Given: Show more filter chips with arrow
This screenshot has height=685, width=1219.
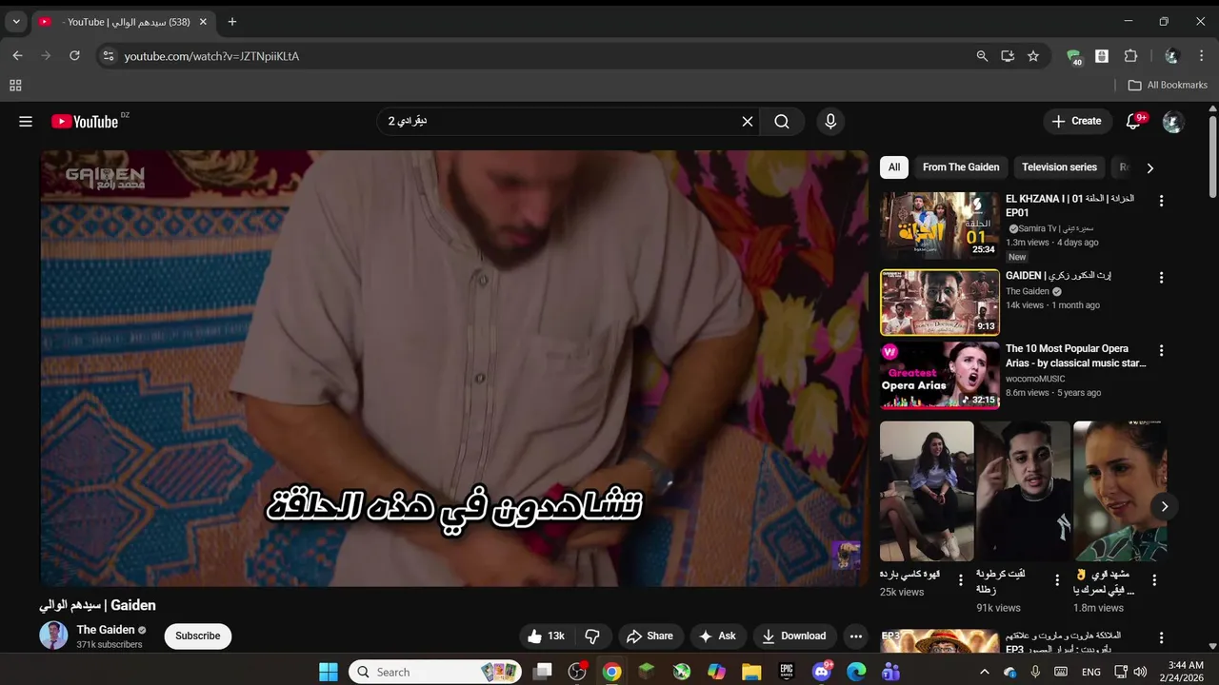Looking at the screenshot, I should [x=1149, y=168].
